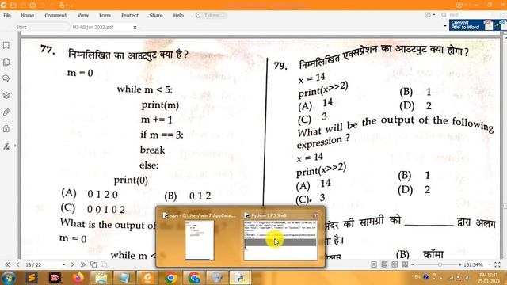
Task: Open the Security lock panel icon
Action: [6, 128]
